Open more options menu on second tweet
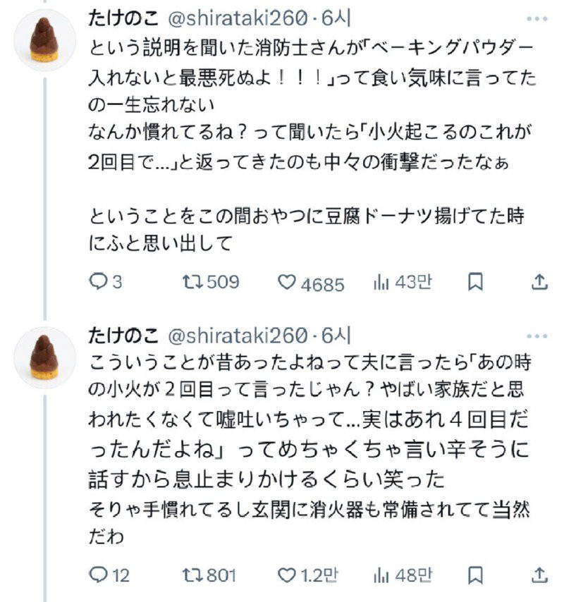 [539, 334]
